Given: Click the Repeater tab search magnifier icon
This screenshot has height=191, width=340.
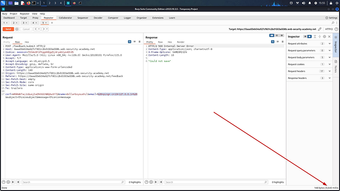Looking at the screenshot, I should tap(333, 23).
